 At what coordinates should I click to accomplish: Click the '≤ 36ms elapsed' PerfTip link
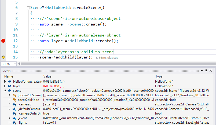pos(107,58)
